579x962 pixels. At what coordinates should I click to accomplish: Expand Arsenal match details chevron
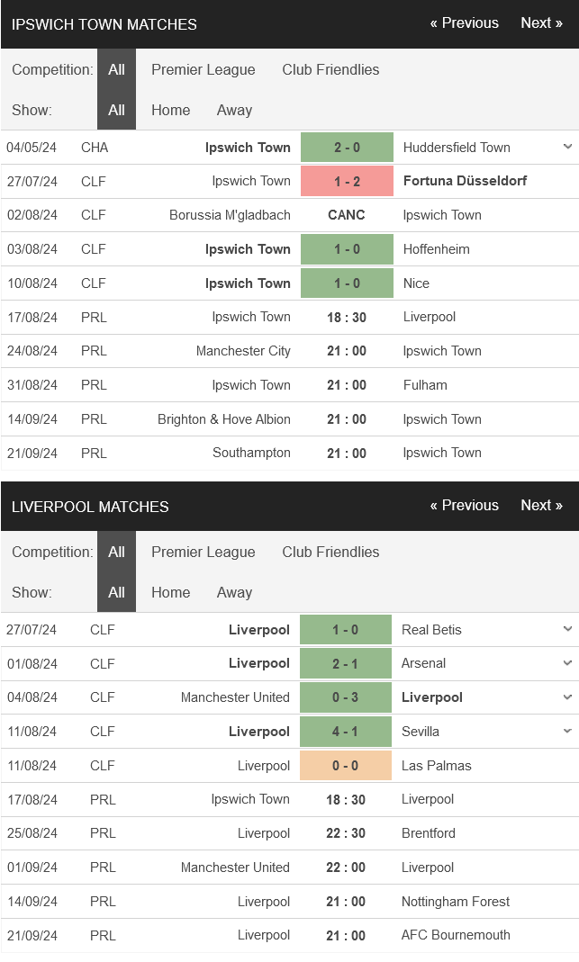567,662
